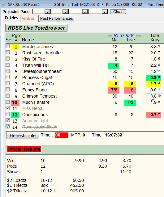The width and height of the screenshot is (164, 197).
Task: Click the Live odds column header
Action: 131,40
